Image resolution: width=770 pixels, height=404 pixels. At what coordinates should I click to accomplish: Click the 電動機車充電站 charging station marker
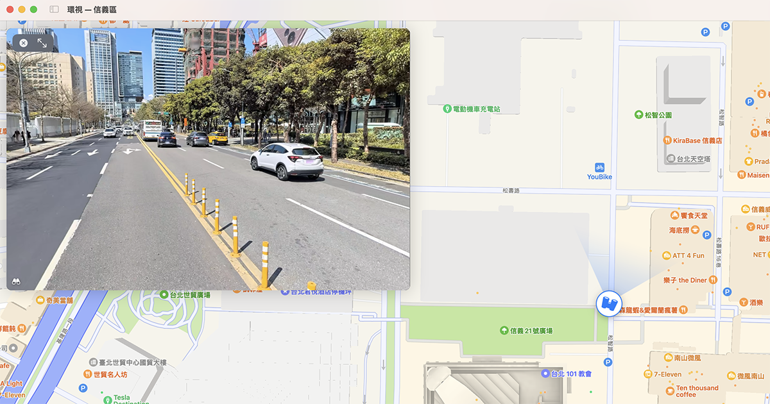point(446,108)
